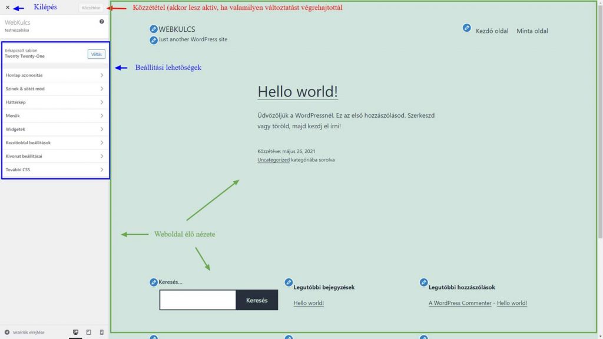Open the help question mark icon
The image size is (603, 339).
(102, 21)
